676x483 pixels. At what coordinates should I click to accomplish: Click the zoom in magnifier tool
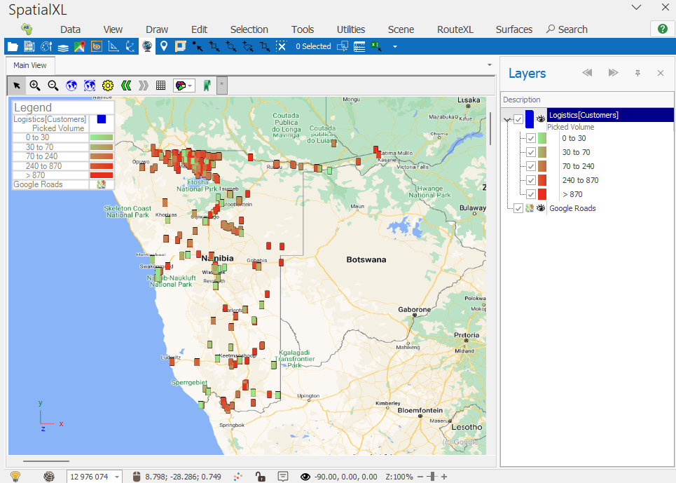point(34,86)
